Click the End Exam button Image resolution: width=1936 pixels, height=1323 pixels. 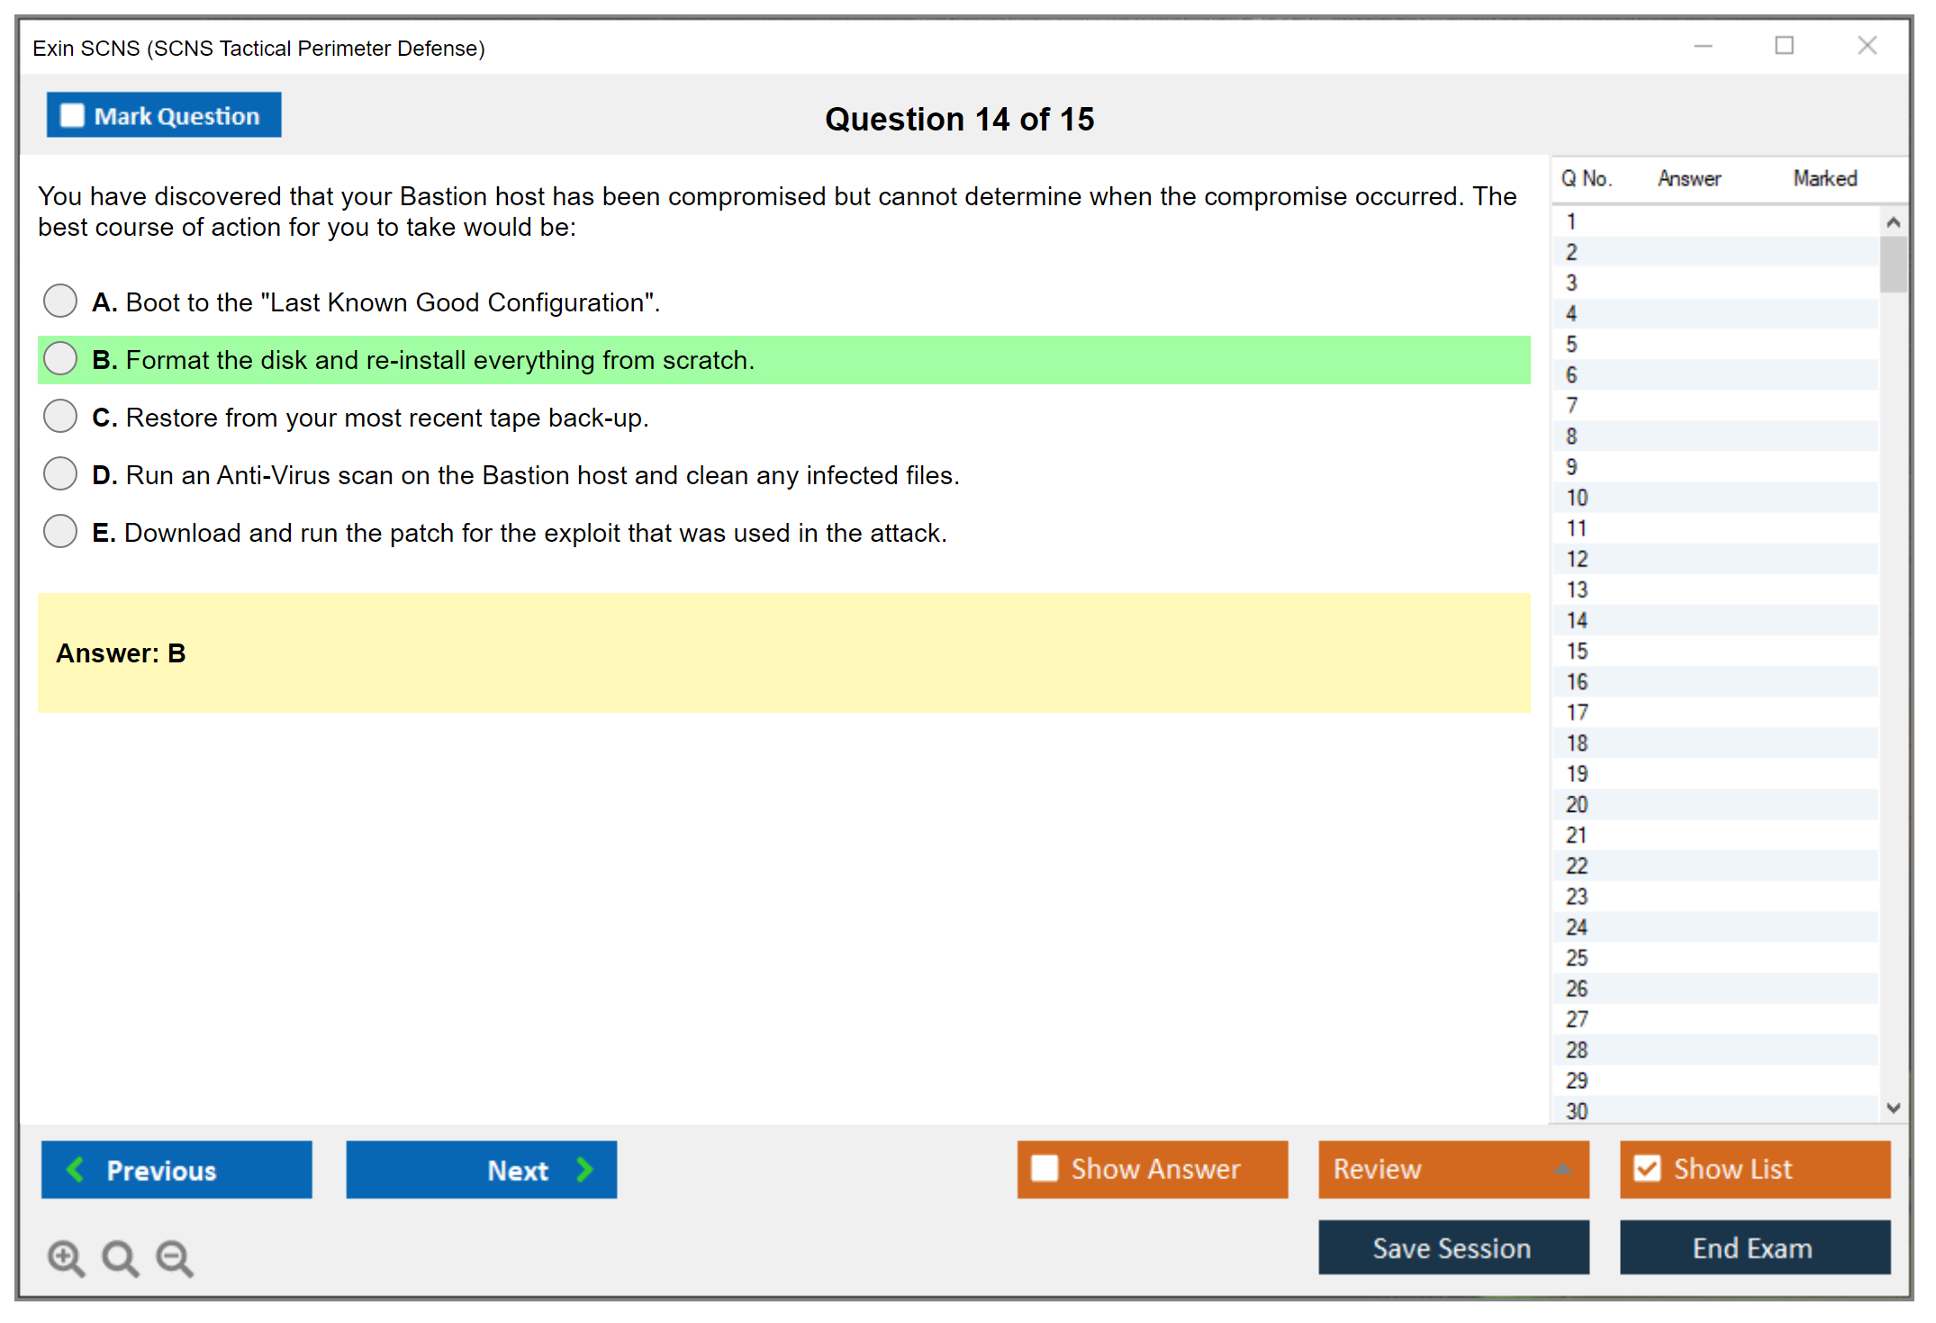(1753, 1247)
